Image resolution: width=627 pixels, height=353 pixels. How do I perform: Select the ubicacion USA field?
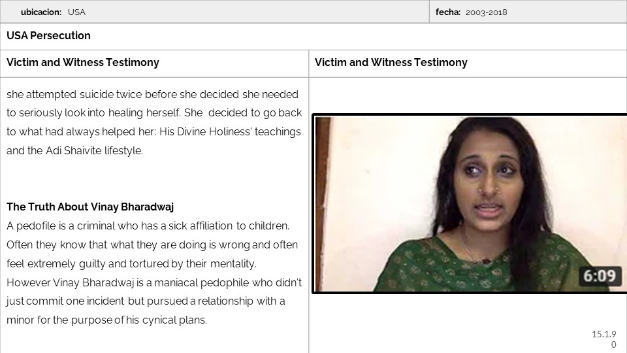[x=215, y=12]
